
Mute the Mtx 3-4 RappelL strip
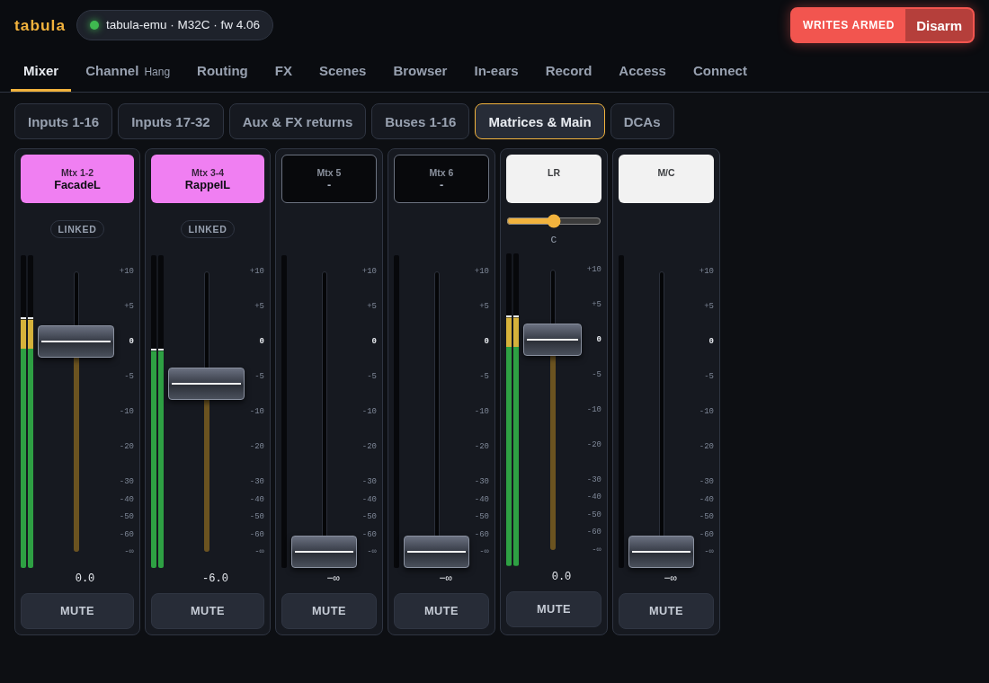click(x=208, y=611)
